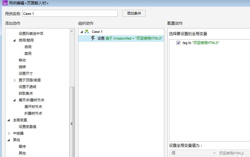Select the 展开树节点 action
Viewport: 250px width, 157px height.
pyautogui.click(x=33, y=107)
